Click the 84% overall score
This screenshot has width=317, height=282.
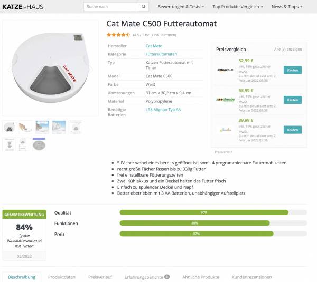coord(24,227)
